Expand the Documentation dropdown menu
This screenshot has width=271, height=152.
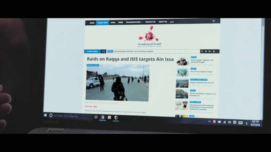(x=134, y=22)
